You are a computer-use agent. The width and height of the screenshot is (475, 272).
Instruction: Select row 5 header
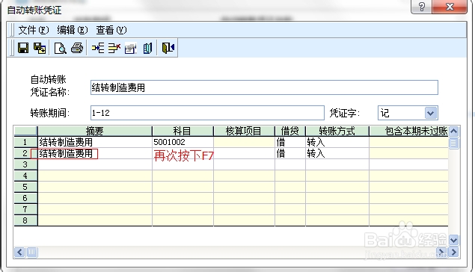coord(25,187)
